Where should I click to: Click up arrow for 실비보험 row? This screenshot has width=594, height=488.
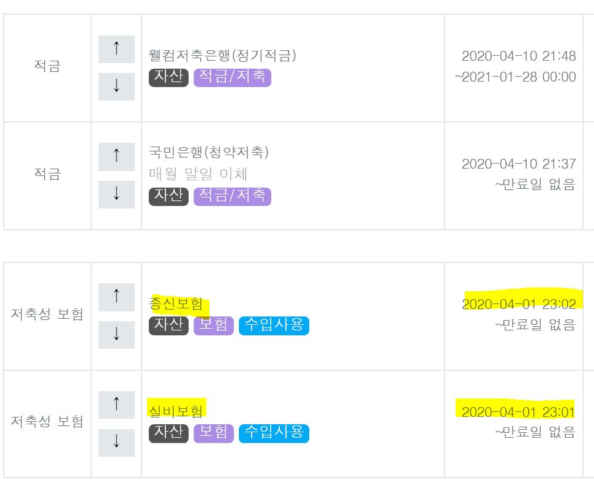point(116,405)
